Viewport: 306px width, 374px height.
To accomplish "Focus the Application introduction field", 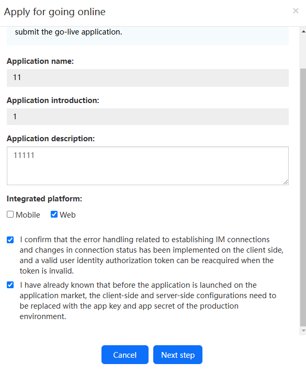I will click(148, 117).
